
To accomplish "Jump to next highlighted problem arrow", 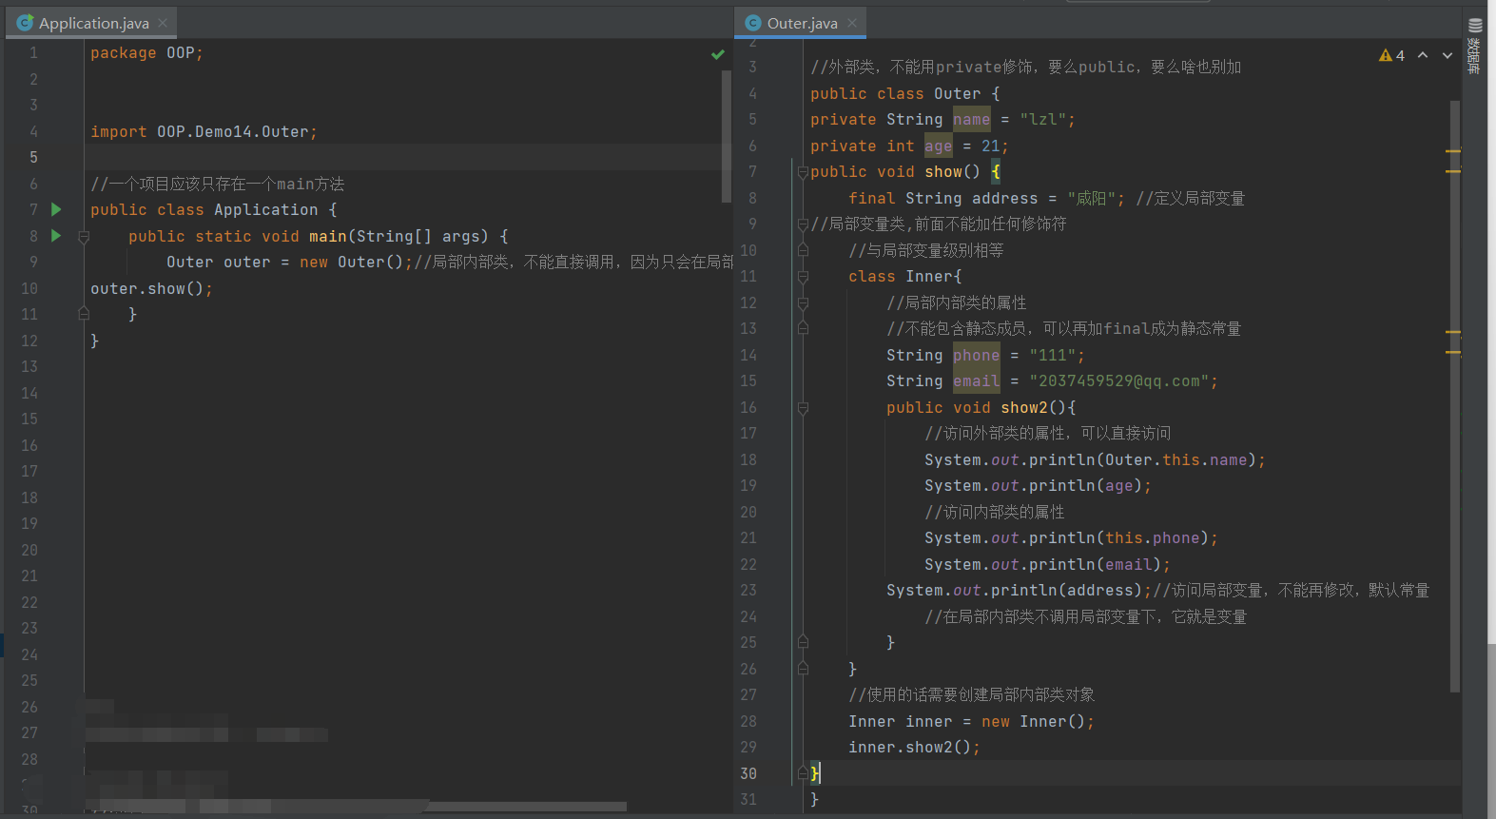I will [x=1447, y=55].
